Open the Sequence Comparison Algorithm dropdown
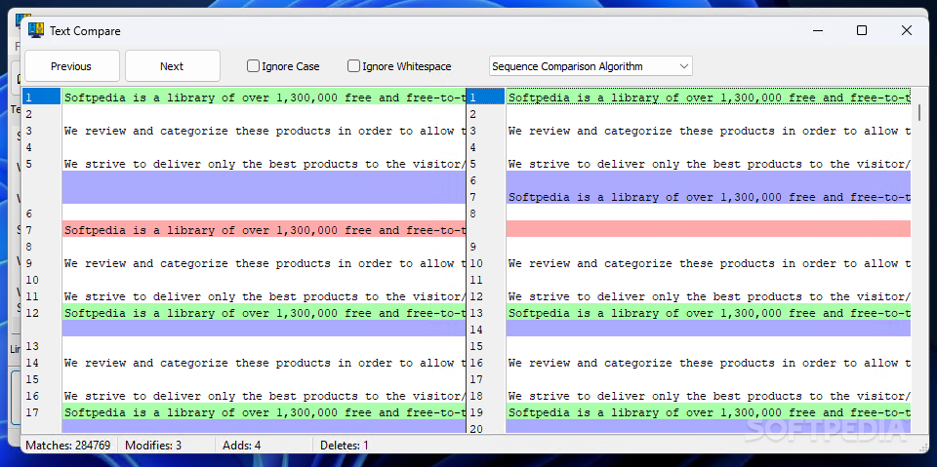This screenshot has width=937, height=467. coord(591,66)
